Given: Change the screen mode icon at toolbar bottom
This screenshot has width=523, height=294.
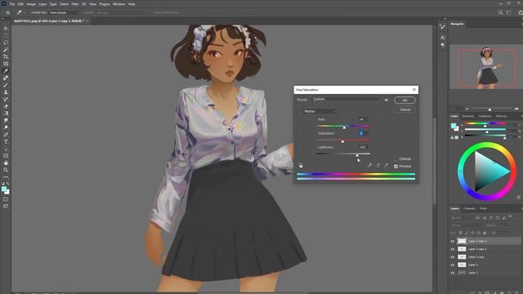Looking at the screenshot, I should point(6,207).
